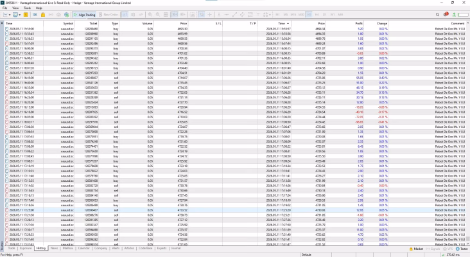This screenshot has height=257, width=470.
Task: Open the Market button in status area
Action: pos(416,249)
